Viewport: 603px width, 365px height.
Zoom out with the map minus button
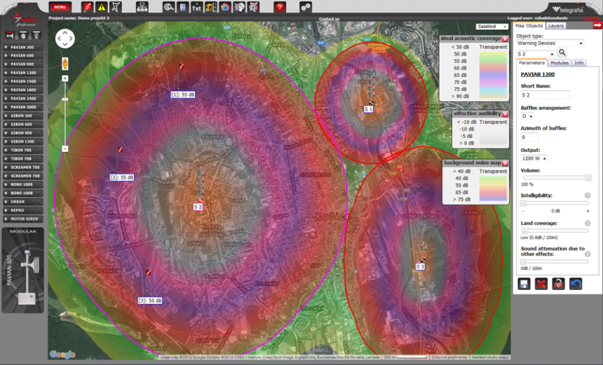click(65, 149)
